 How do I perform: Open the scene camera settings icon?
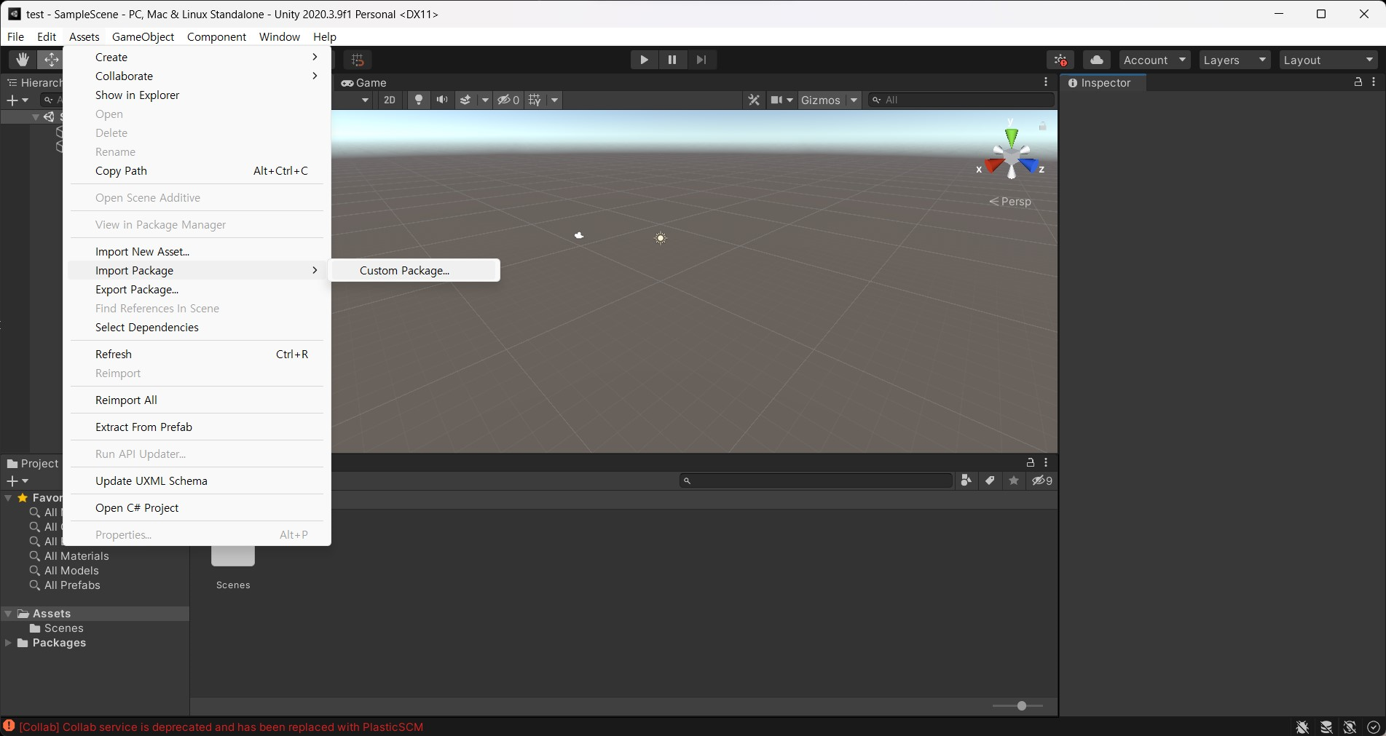[x=781, y=100]
